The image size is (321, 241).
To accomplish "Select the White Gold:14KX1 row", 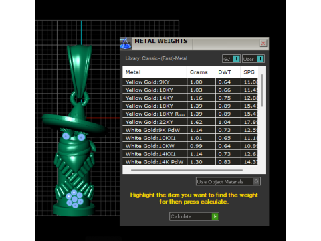I will pos(190,154).
